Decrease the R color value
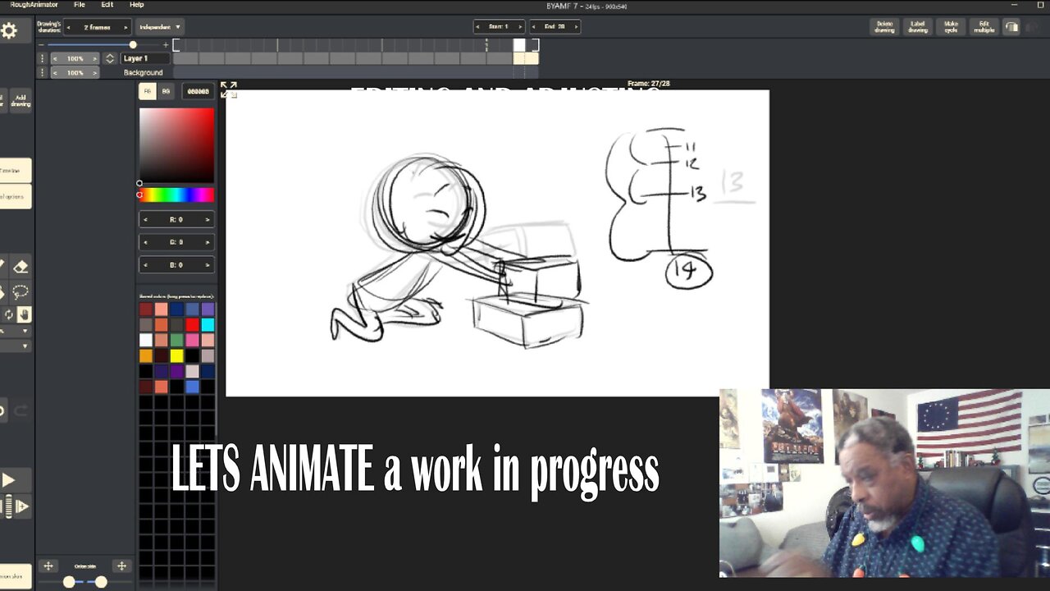The image size is (1050, 591). (146, 219)
